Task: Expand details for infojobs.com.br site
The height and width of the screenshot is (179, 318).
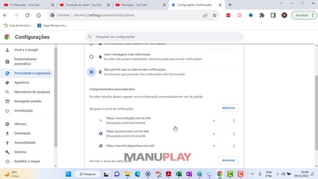Action: [214, 121]
